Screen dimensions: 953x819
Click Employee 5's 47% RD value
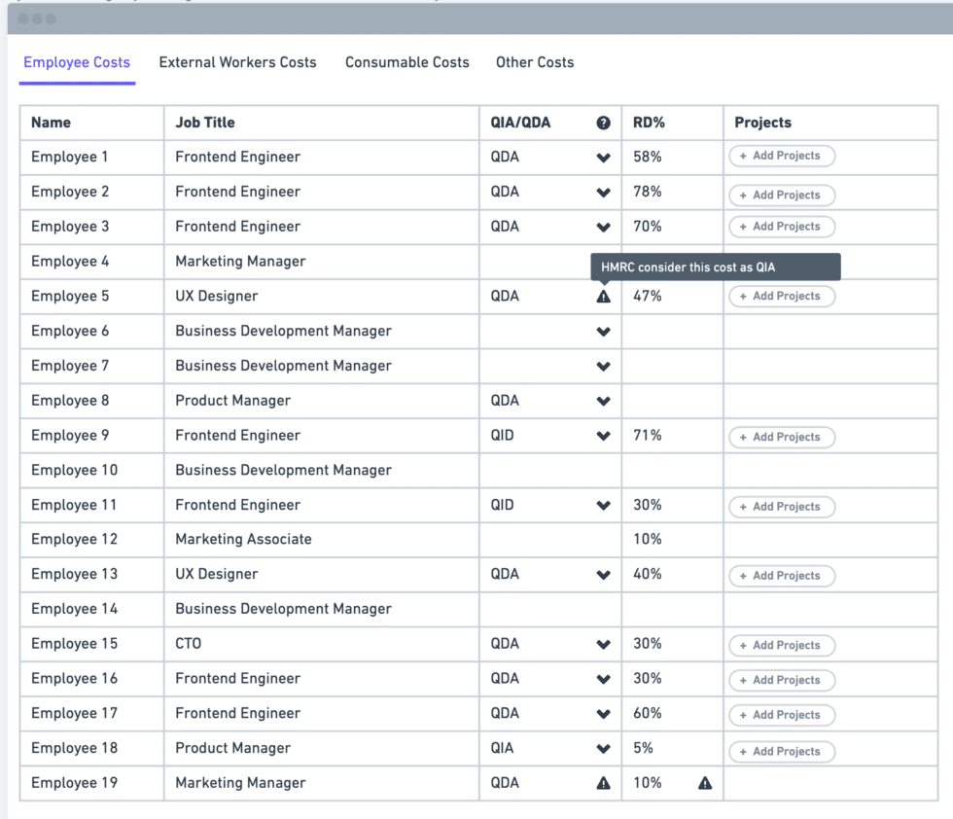point(648,296)
